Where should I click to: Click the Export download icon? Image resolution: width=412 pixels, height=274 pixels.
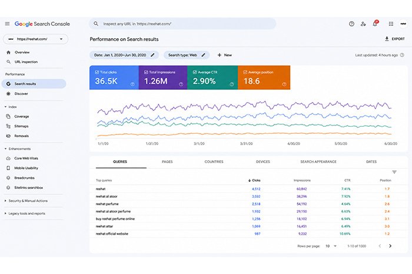387,39
